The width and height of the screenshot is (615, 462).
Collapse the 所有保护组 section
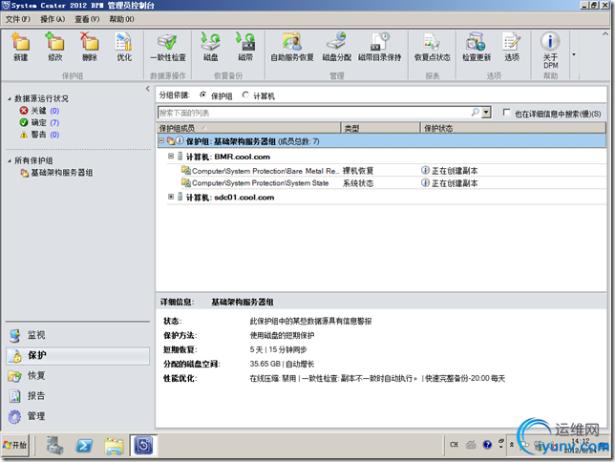10,160
